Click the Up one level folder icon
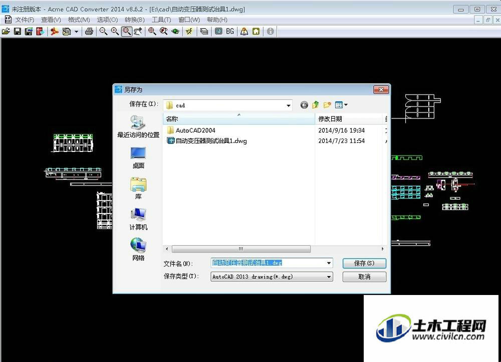The width and height of the screenshot is (501, 362). (x=315, y=105)
